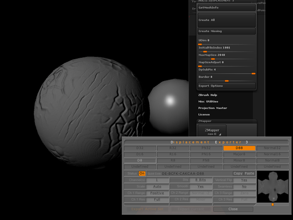Select the D8 preset
Image resolution: width=293 pixels, height=220 pixels.
click(x=140, y=160)
